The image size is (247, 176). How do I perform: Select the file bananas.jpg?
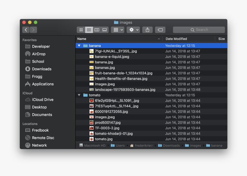105,68
